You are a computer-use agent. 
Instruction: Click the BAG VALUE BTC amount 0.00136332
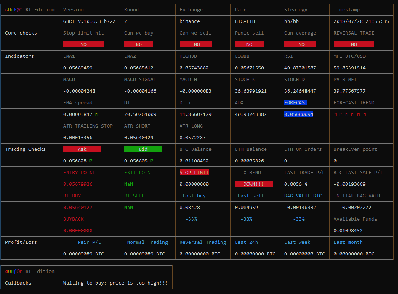click(x=302, y=208)
